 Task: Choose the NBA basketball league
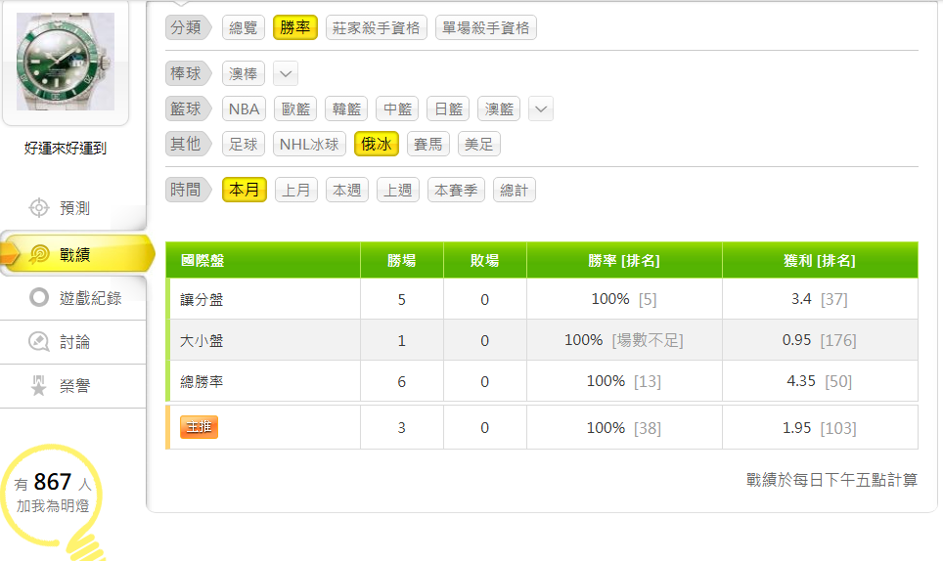[244, 109]
